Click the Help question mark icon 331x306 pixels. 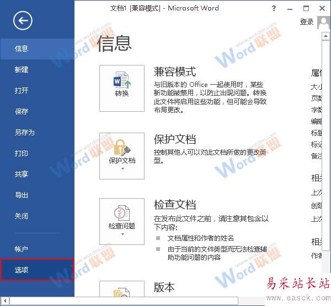coord(274,8)
